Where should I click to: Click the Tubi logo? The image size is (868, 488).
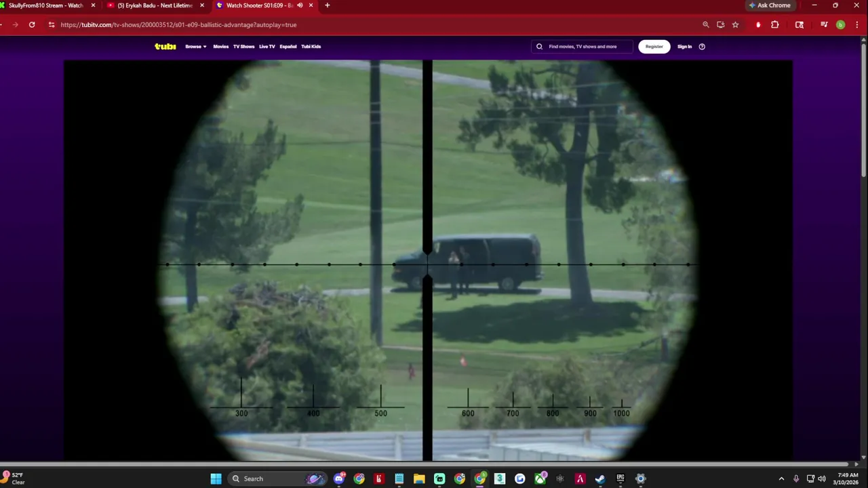[x=165, y=47]
